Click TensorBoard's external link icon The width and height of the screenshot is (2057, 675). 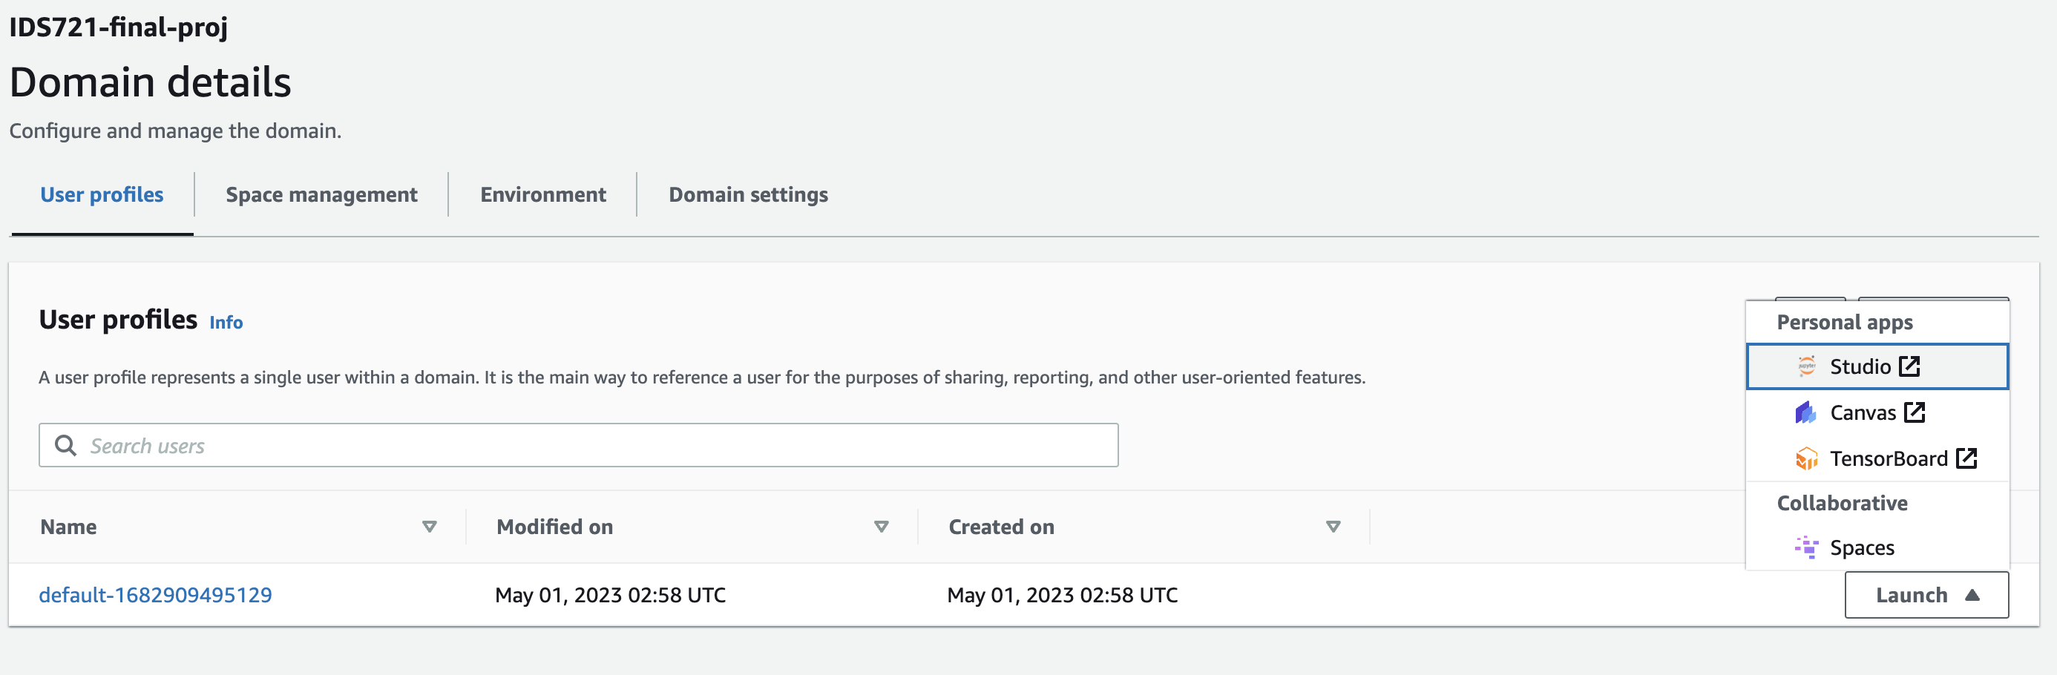click(x=1966, y=458)
